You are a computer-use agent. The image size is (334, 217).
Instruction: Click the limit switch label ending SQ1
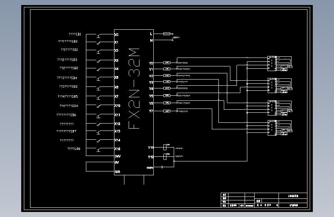(x=69, y=49)
